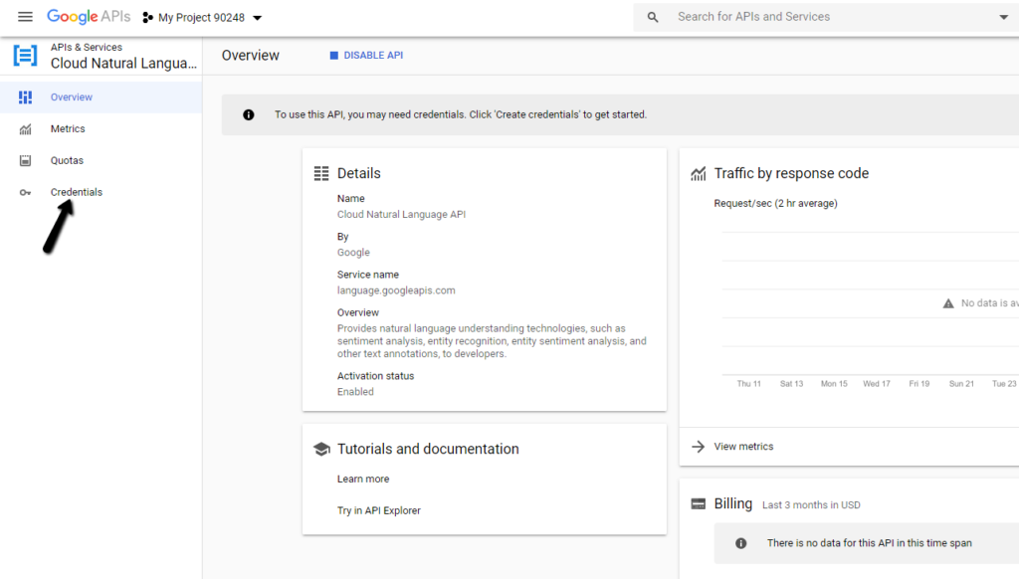Click the search magnifier icon
The width and height of the screenshot is (1019, 579).
point(653,17)
